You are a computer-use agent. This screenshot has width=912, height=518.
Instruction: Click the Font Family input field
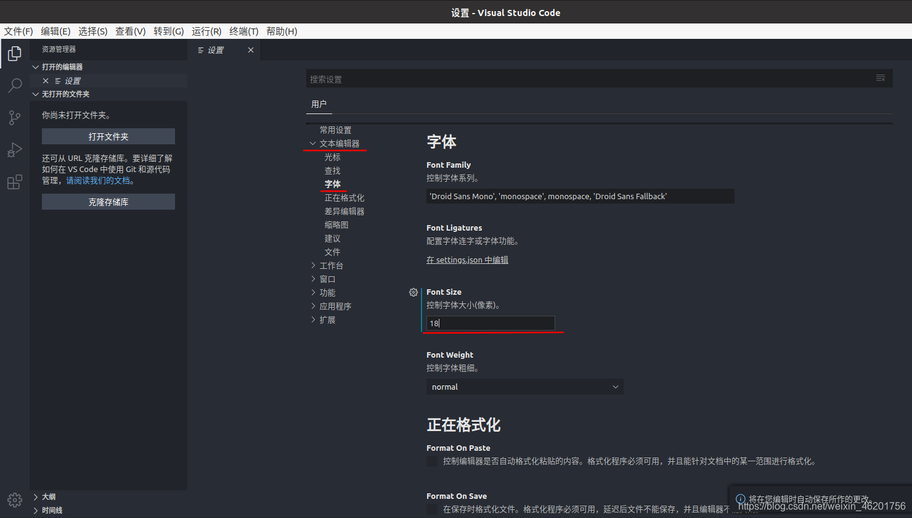pos(580,196)
